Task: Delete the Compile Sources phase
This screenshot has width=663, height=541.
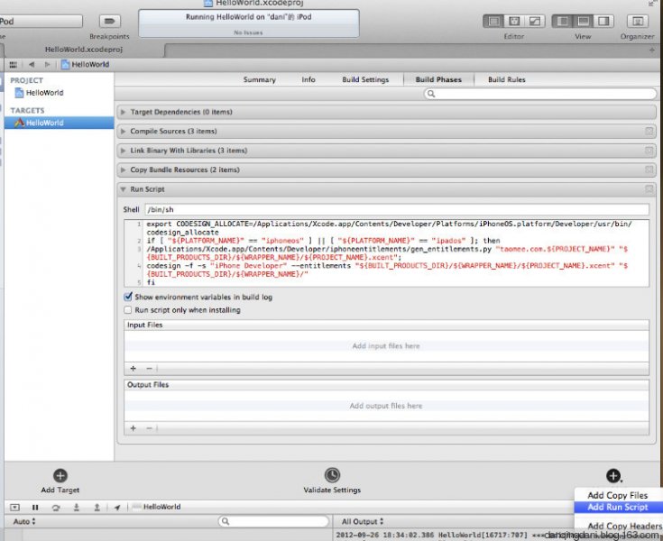Action: coord(649,132)
